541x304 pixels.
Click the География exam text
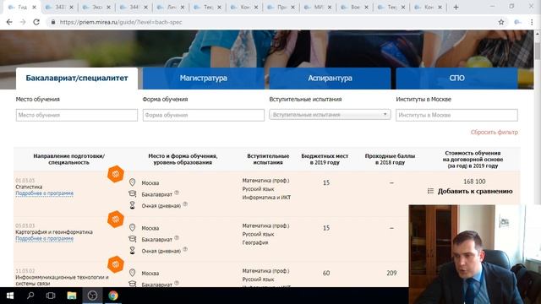pyautogui.click(x=255, y=242)
